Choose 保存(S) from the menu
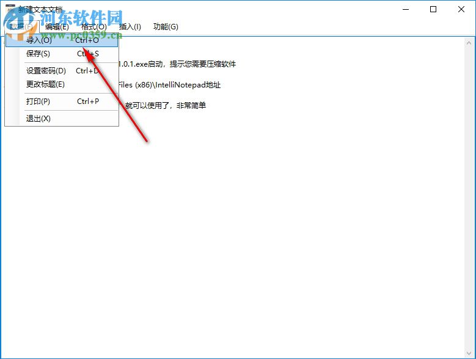 [x=62, y=54]
